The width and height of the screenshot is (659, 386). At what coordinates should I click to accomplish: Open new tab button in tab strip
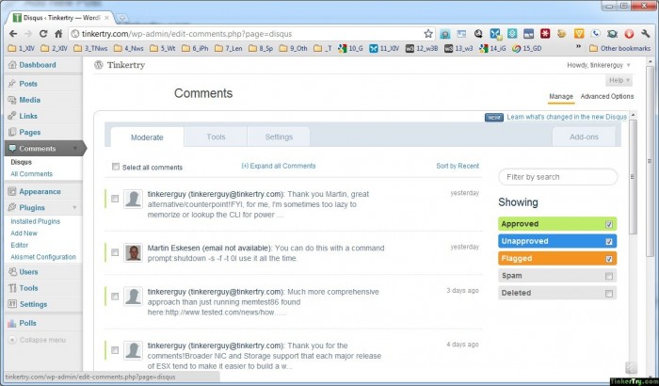[x=122, y=18]
